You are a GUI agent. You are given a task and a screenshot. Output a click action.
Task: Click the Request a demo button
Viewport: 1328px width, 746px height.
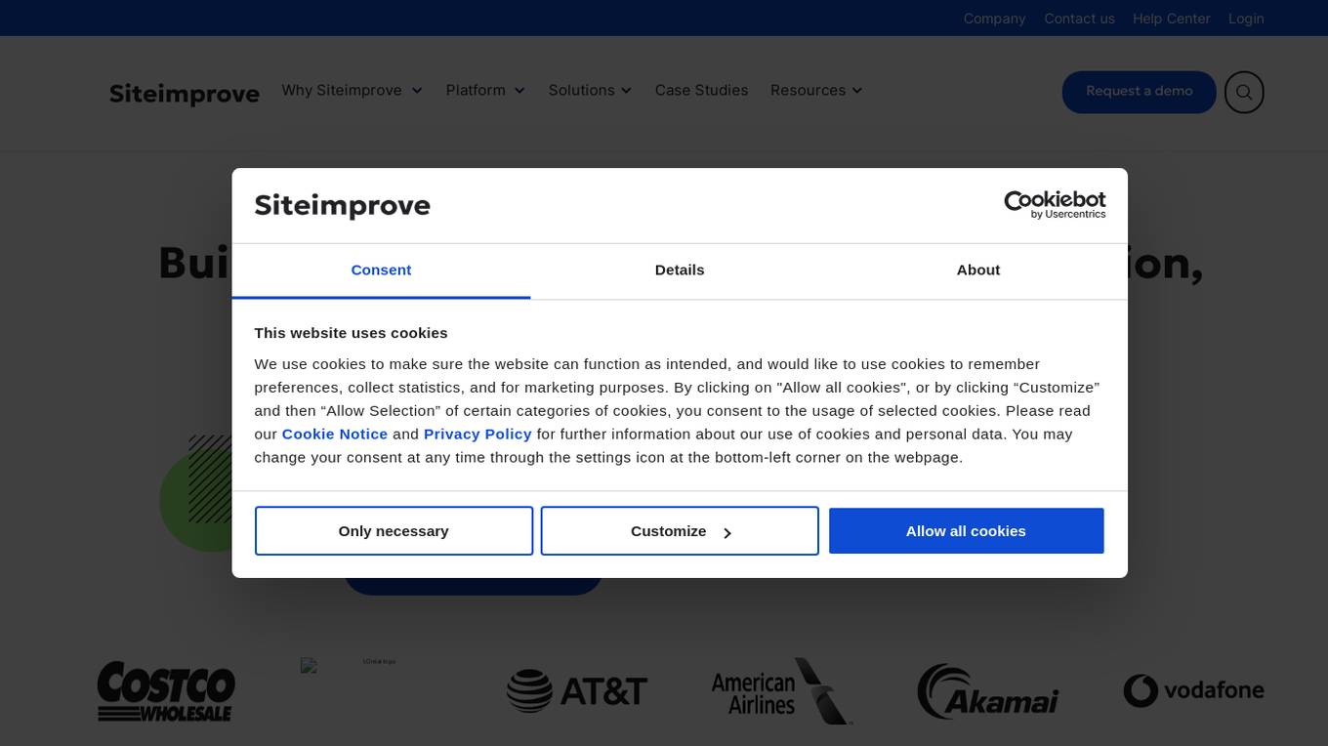click(x=1139, y=92)
